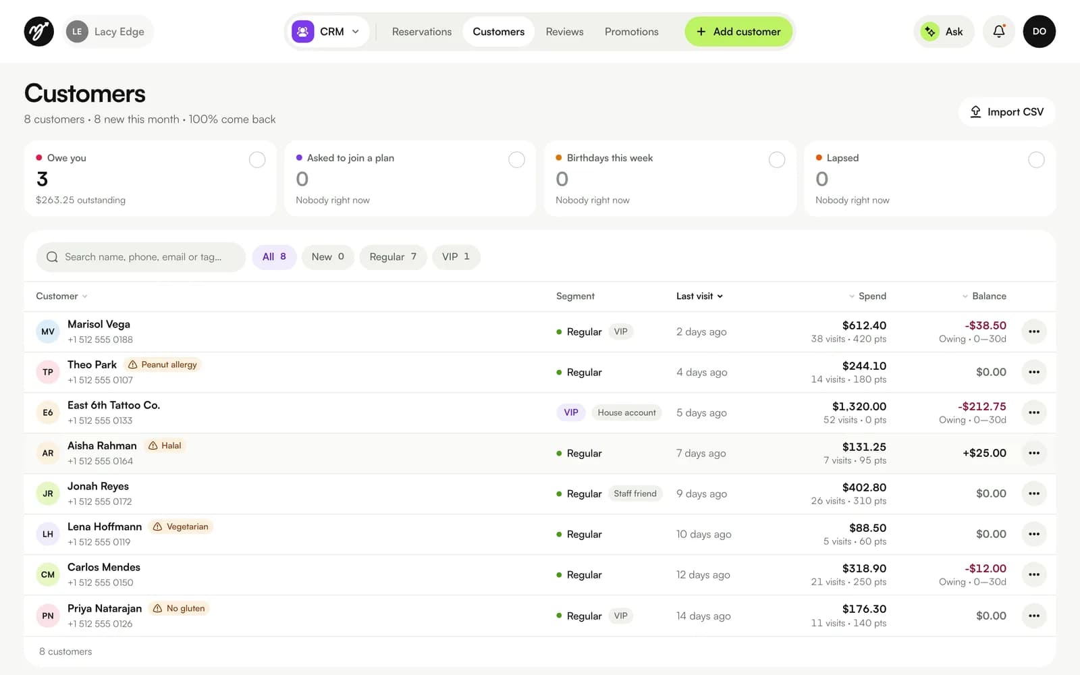Open row actions for Lena Hoffmann
Screen dimensions: 1080x675
pos(1033,534)
